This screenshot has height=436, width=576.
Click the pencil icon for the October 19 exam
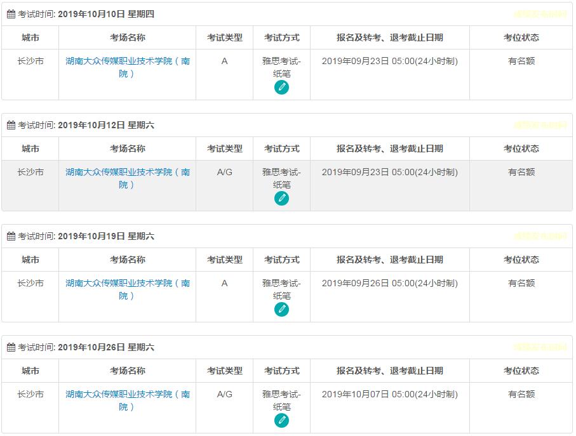[281, 310]
